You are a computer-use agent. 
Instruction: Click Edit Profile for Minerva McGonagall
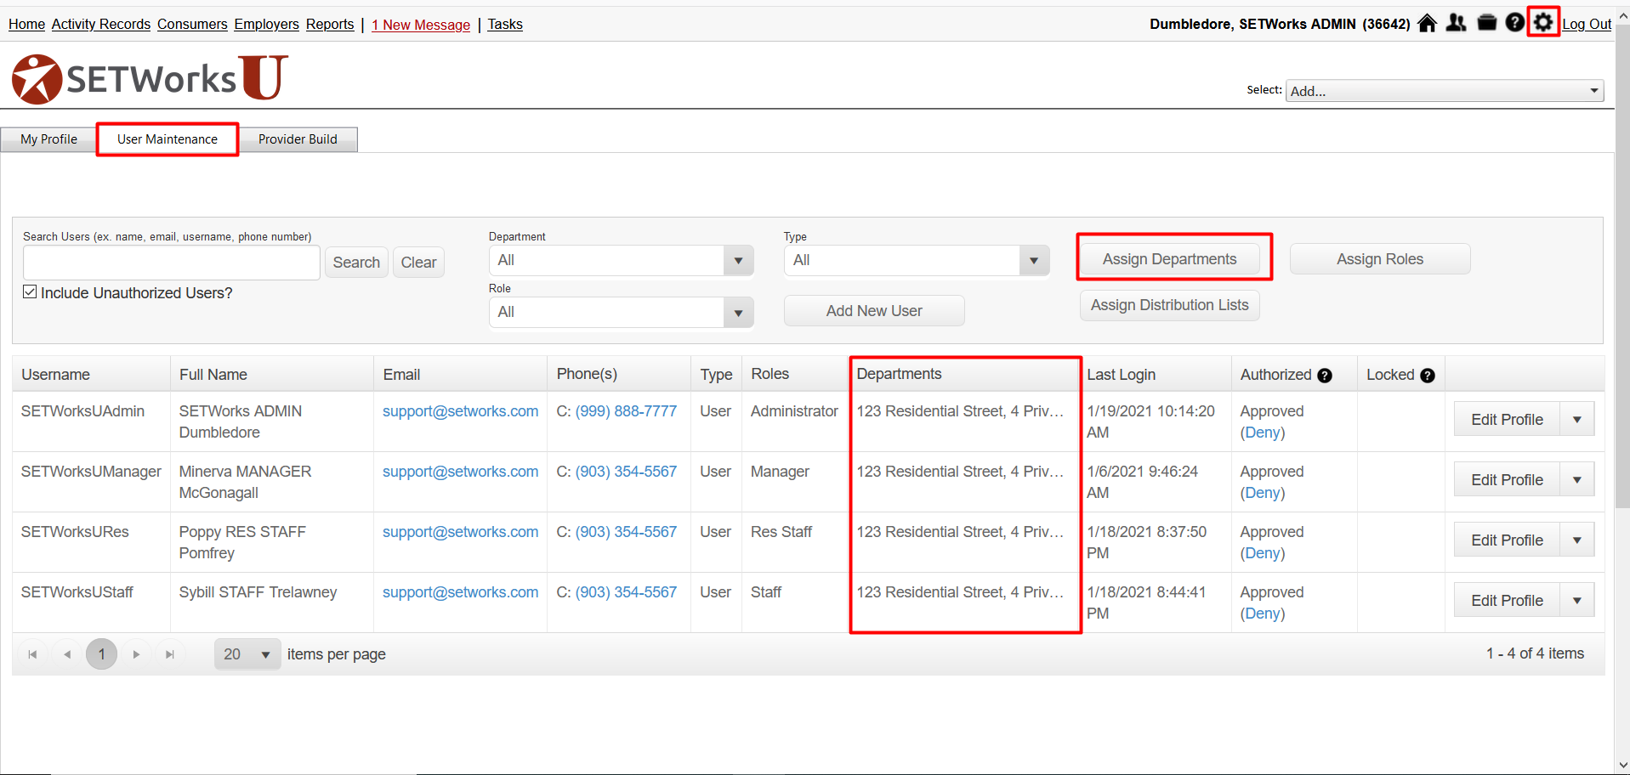point(1507,480)
